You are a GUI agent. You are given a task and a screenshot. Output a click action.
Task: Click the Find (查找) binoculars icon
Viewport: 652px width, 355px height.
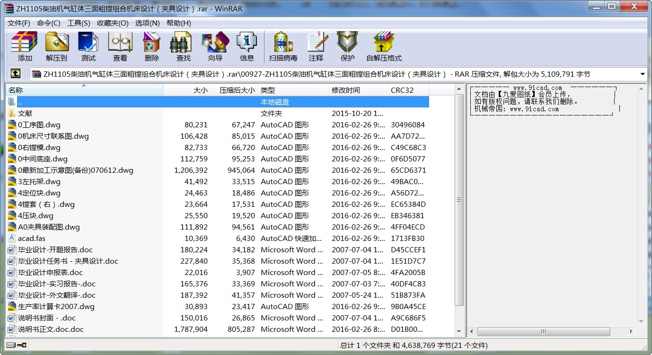point(183,47)
